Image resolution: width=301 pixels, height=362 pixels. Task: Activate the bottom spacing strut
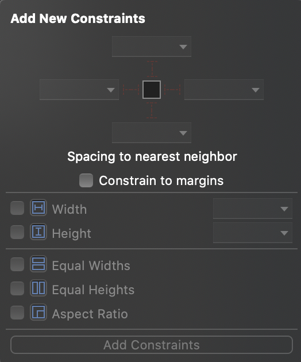click(x=152, y=110)
